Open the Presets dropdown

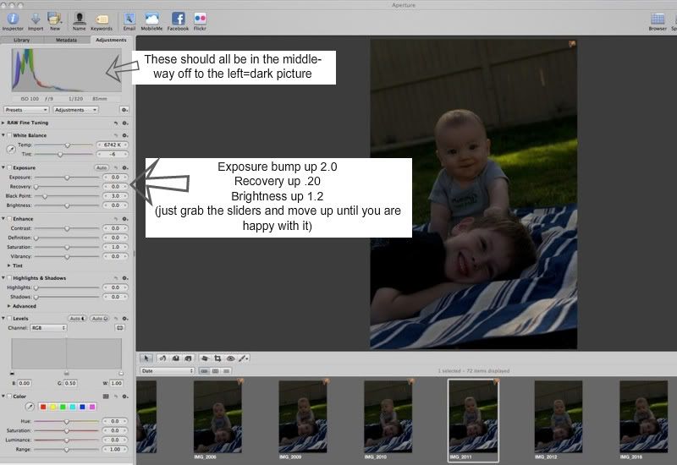(x=25, y=110)
